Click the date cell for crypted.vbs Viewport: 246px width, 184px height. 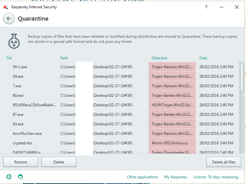coord(216,143)
